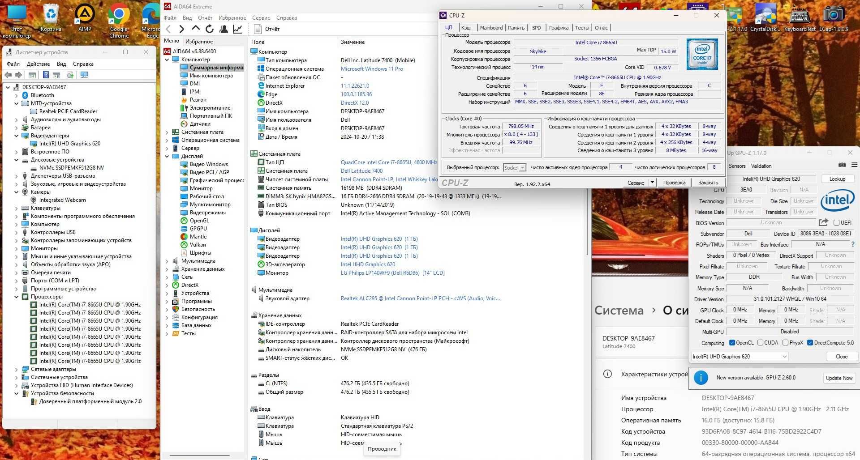Open the Mainboard tab in CPU-Z
The width and height of the screenshot is (860, 460).
[x=491, y=28]
